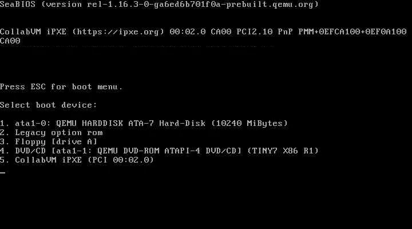Viewport: 412px width, 229px height.
Task: Click the blinking cursor underscore
Action: click(3, 172)
